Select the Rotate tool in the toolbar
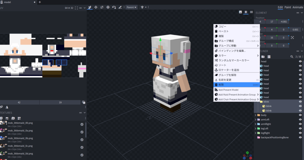The height and width of the screenshot is (160, 304). coord(102,7)
